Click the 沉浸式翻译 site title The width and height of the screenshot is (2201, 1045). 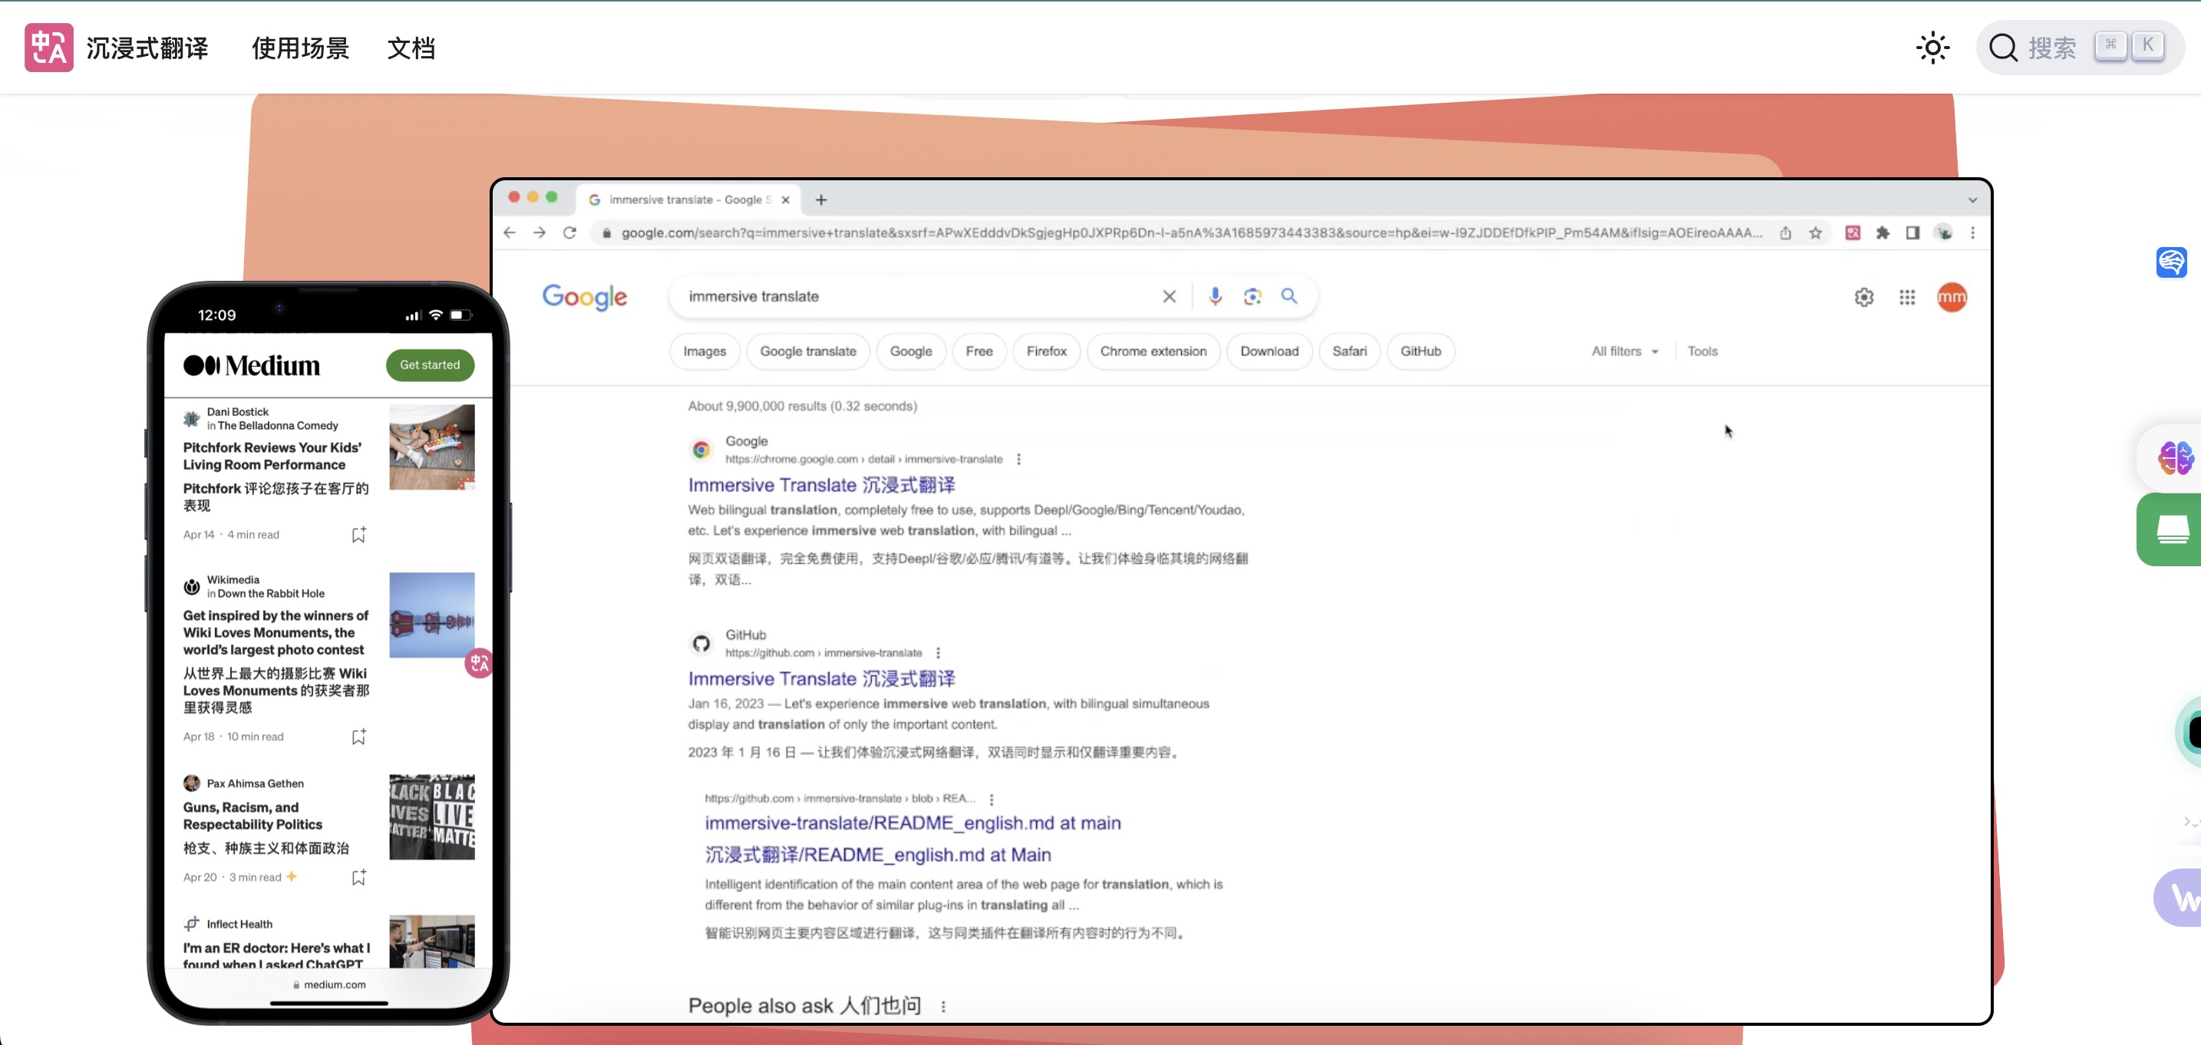click(x=147, y=48)
